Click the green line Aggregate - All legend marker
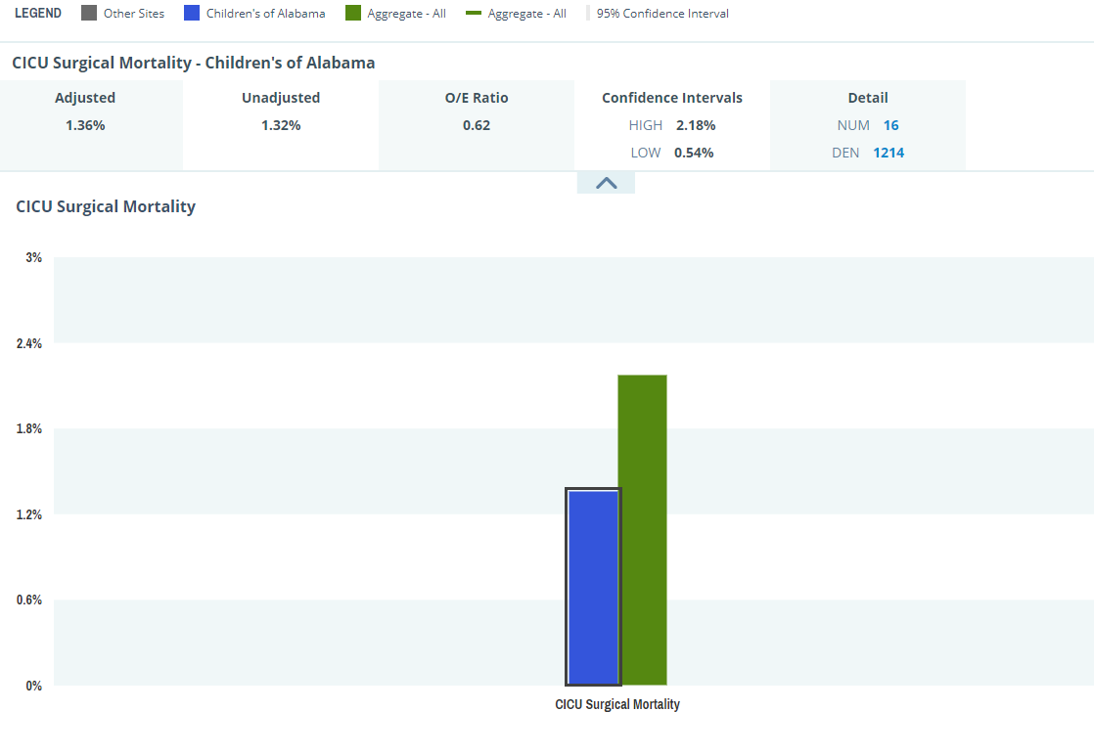This screenshot has width=1094, height=756. pyautogui.click(x=472, y=14)
